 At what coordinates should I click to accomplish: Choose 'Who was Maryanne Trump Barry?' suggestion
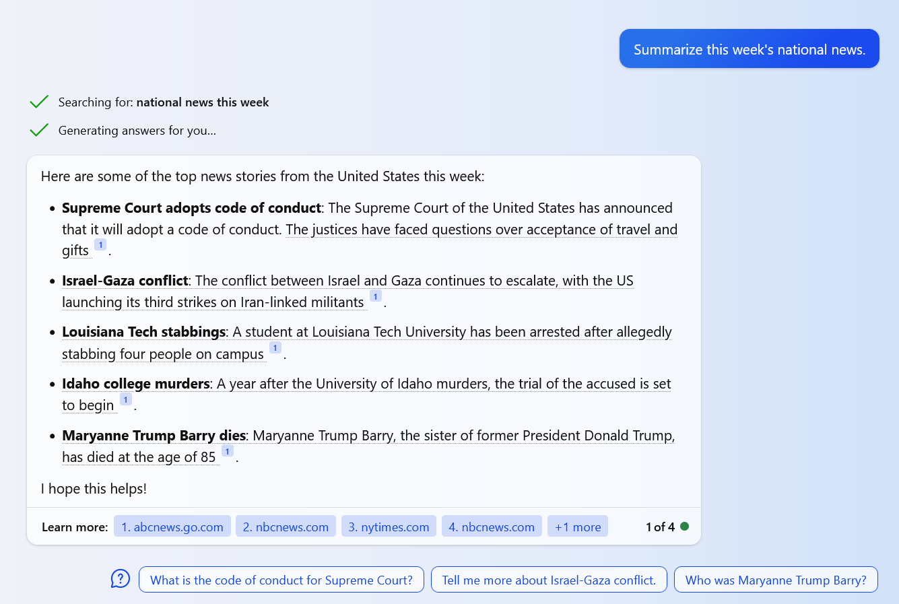pos(776,580)
